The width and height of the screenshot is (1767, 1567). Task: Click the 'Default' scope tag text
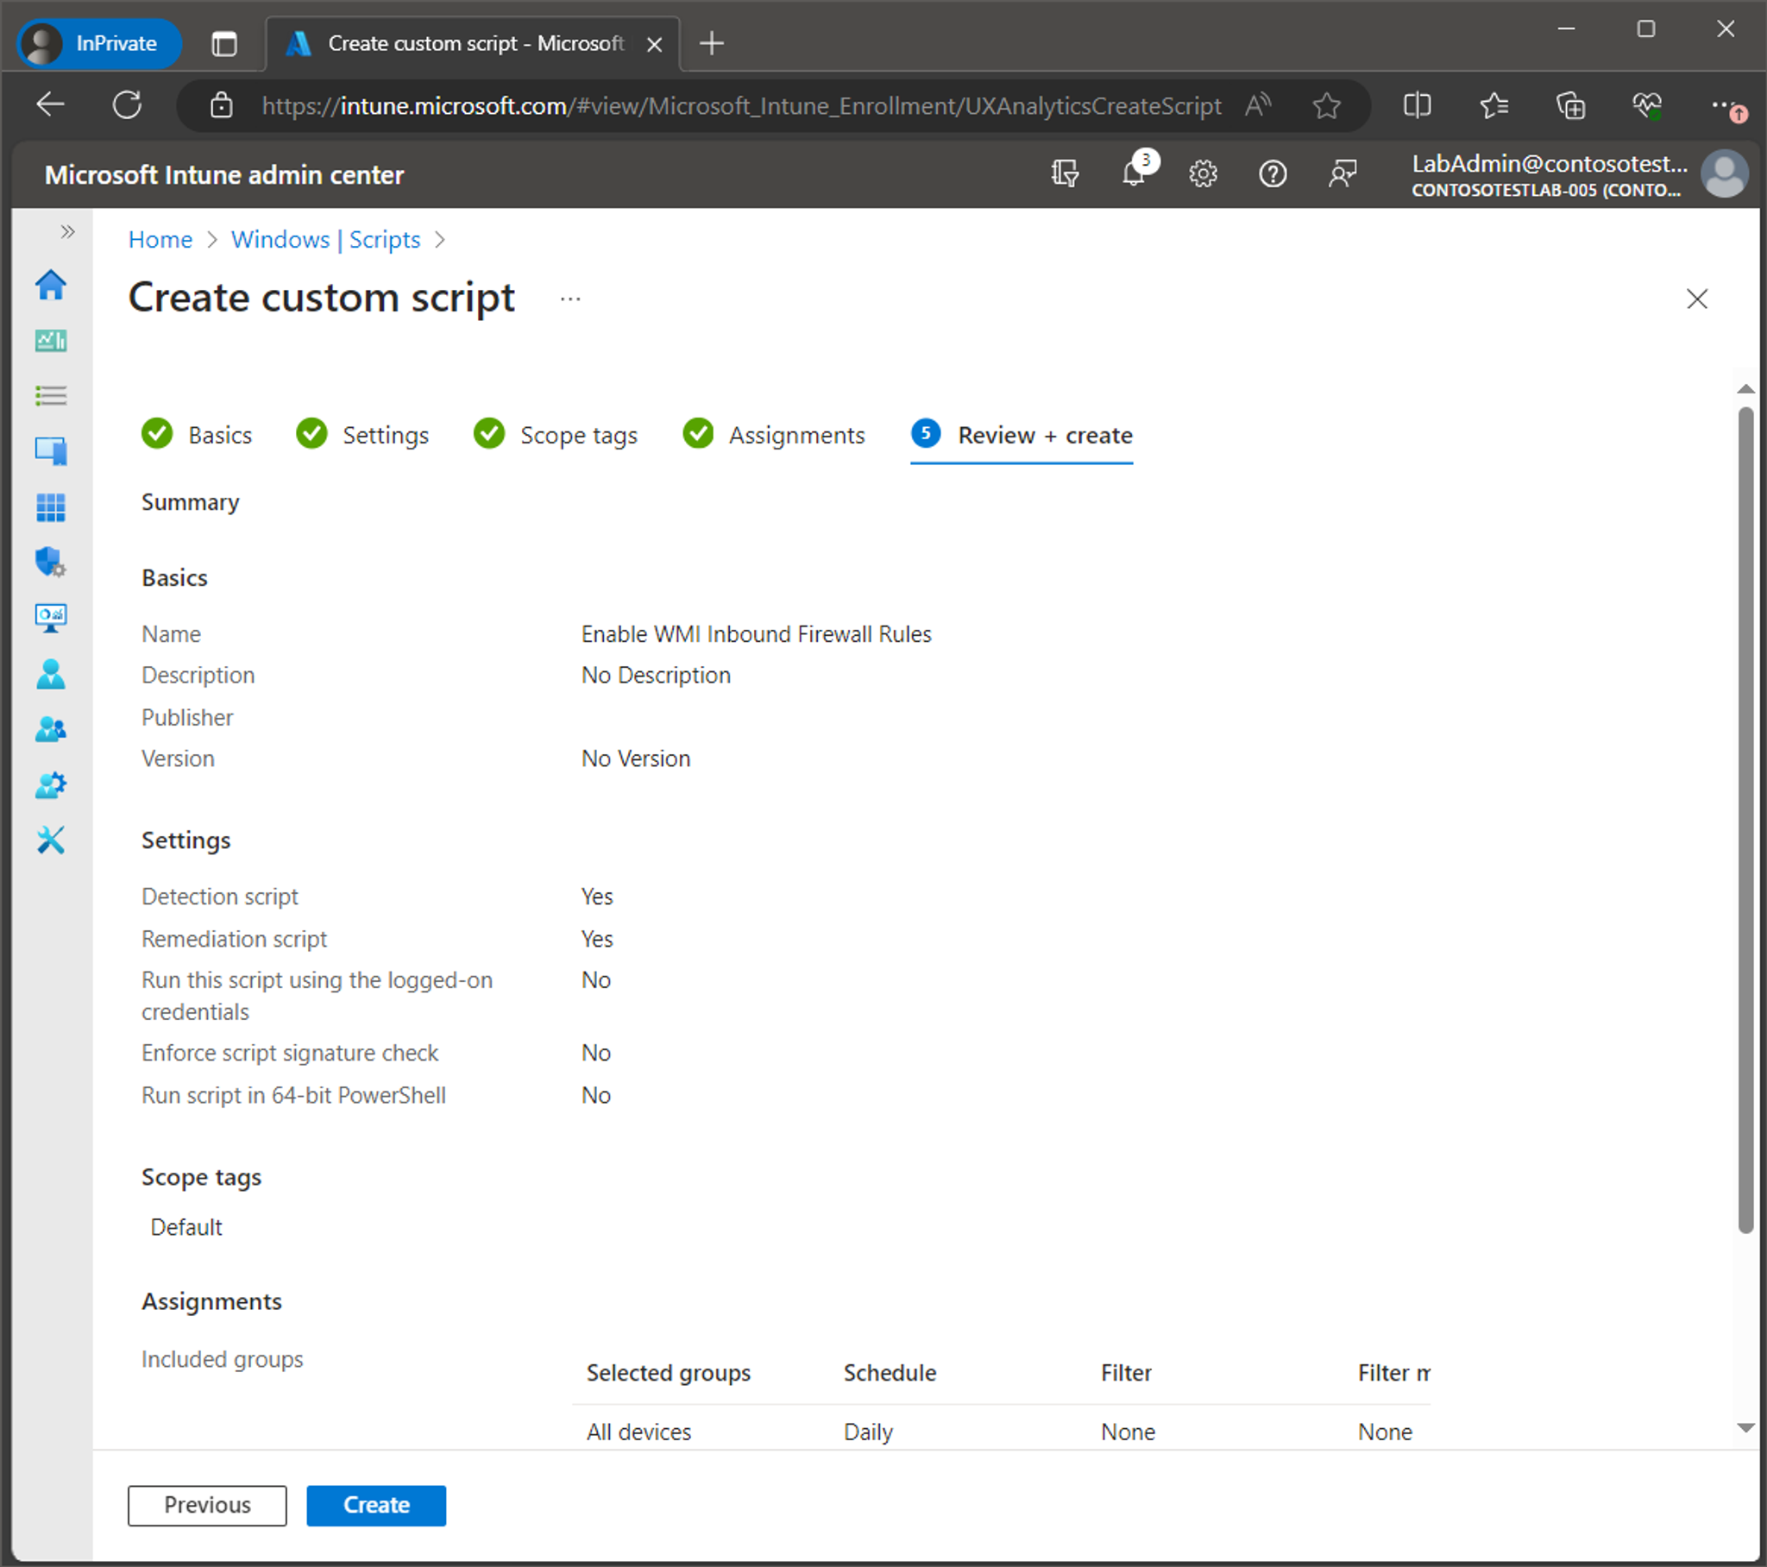pos(186,1226)
